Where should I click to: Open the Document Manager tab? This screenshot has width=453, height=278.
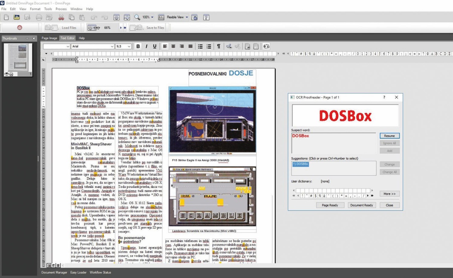pyautogui.click(x=54, y=272)
